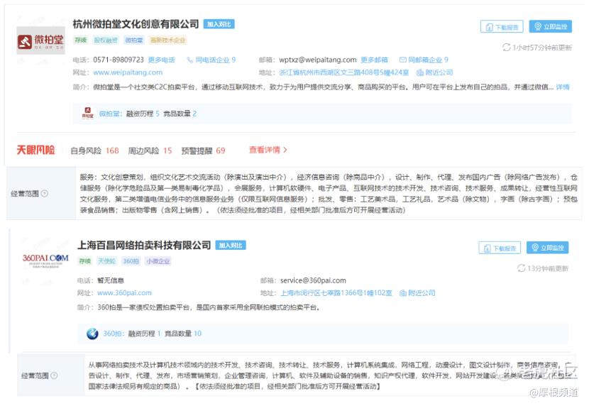Image resolution: width=589 pixels, height=406 pixels.
Task: Click phone number 0571-89809723
Action: (x=119, y=60)
